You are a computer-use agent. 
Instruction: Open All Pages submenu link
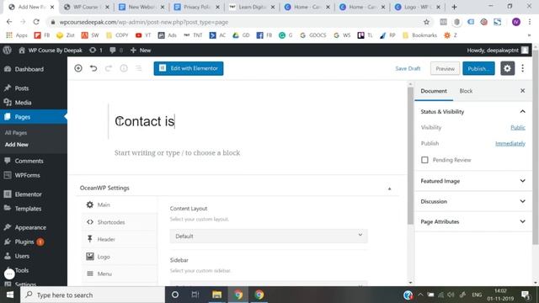pyautogui.click(x=16, y=133)
